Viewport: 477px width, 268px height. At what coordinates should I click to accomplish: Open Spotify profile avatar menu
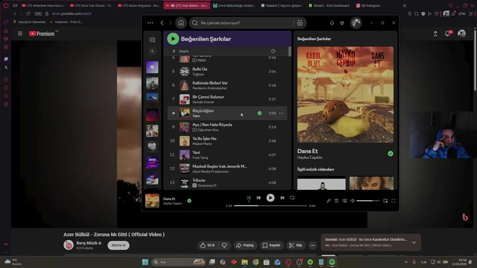coord(356,23)
